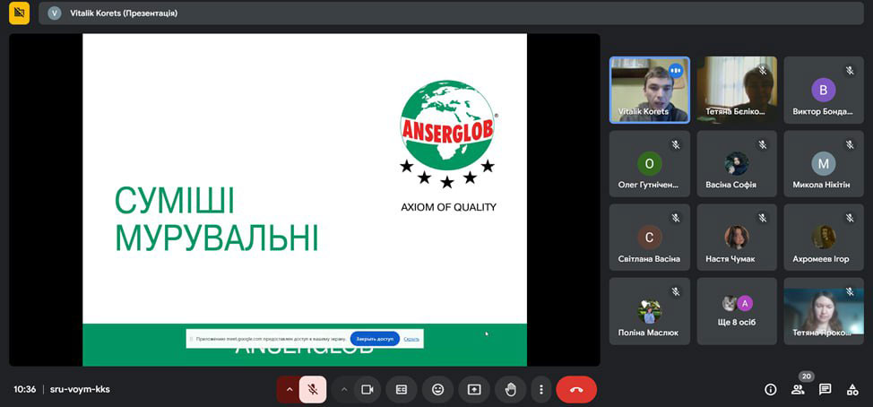Screen dimensions: 873x407
Task: Open emoji reactions button
Action: click(438, 390)
